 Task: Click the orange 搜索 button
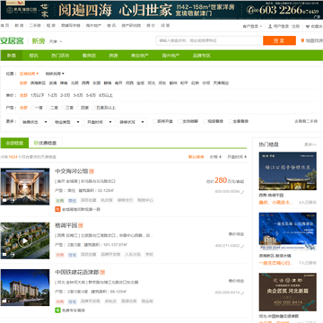tap(279, 40)
